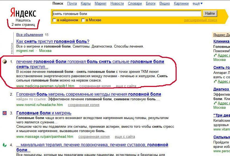
Task: Enable the 'в Москве' checkbox
Action: click(83, 20)
